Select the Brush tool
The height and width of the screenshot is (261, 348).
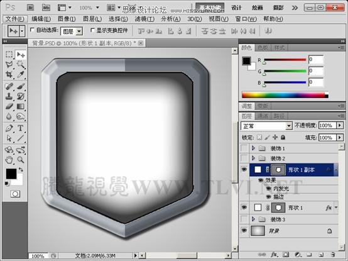21,86
